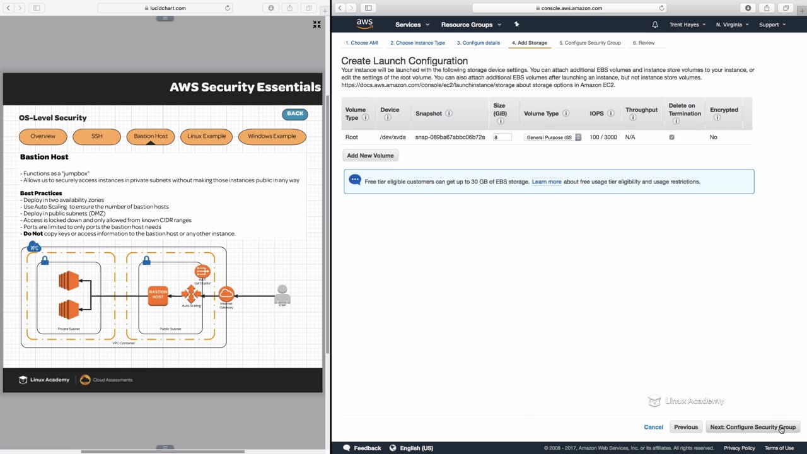The image size is (807, 454).
Task: Cancel the launch configuration
Action: (x=653, y=427)
